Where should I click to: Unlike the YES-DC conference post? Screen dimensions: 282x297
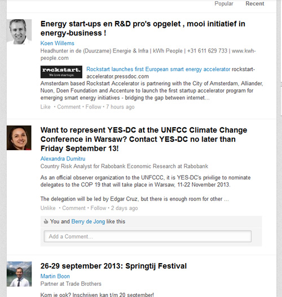(x=48, y=208)
